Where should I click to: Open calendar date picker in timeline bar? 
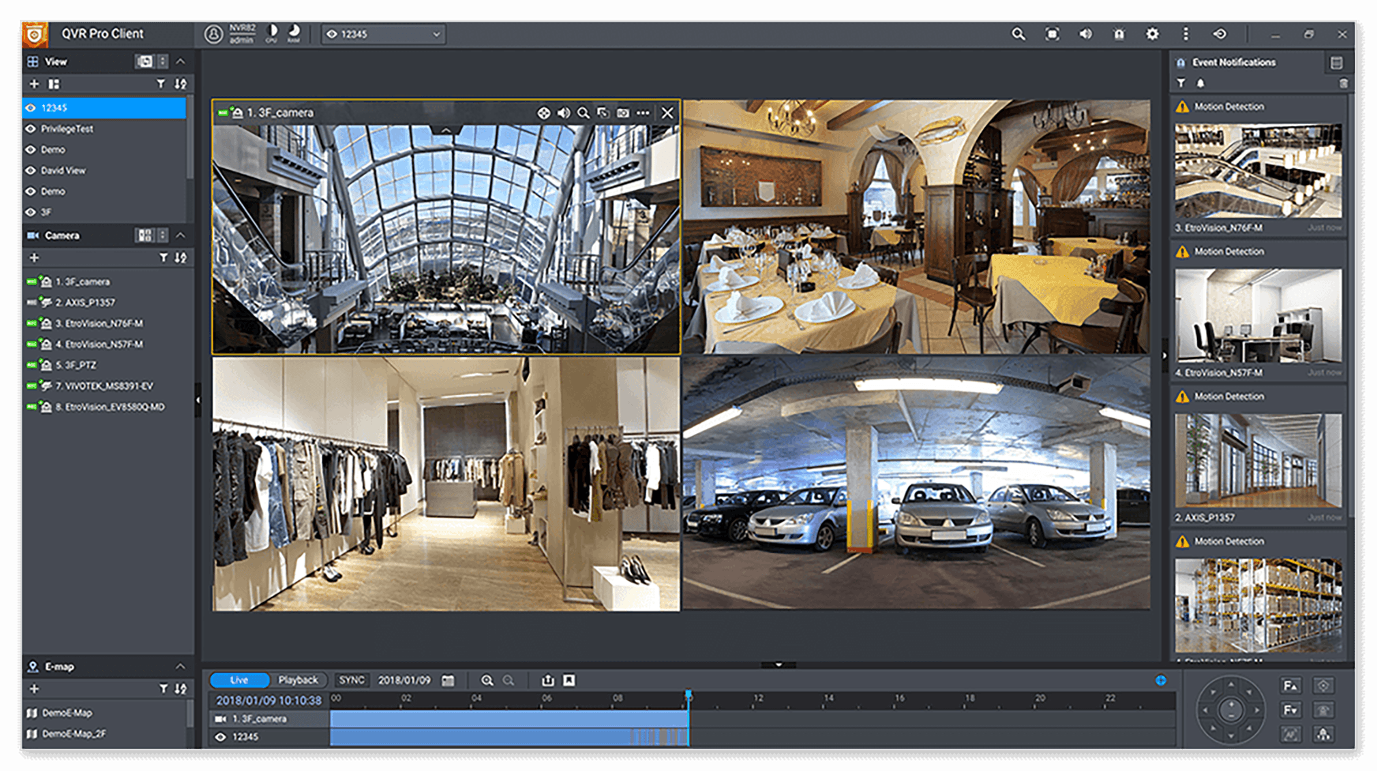[x=448, y=680]
